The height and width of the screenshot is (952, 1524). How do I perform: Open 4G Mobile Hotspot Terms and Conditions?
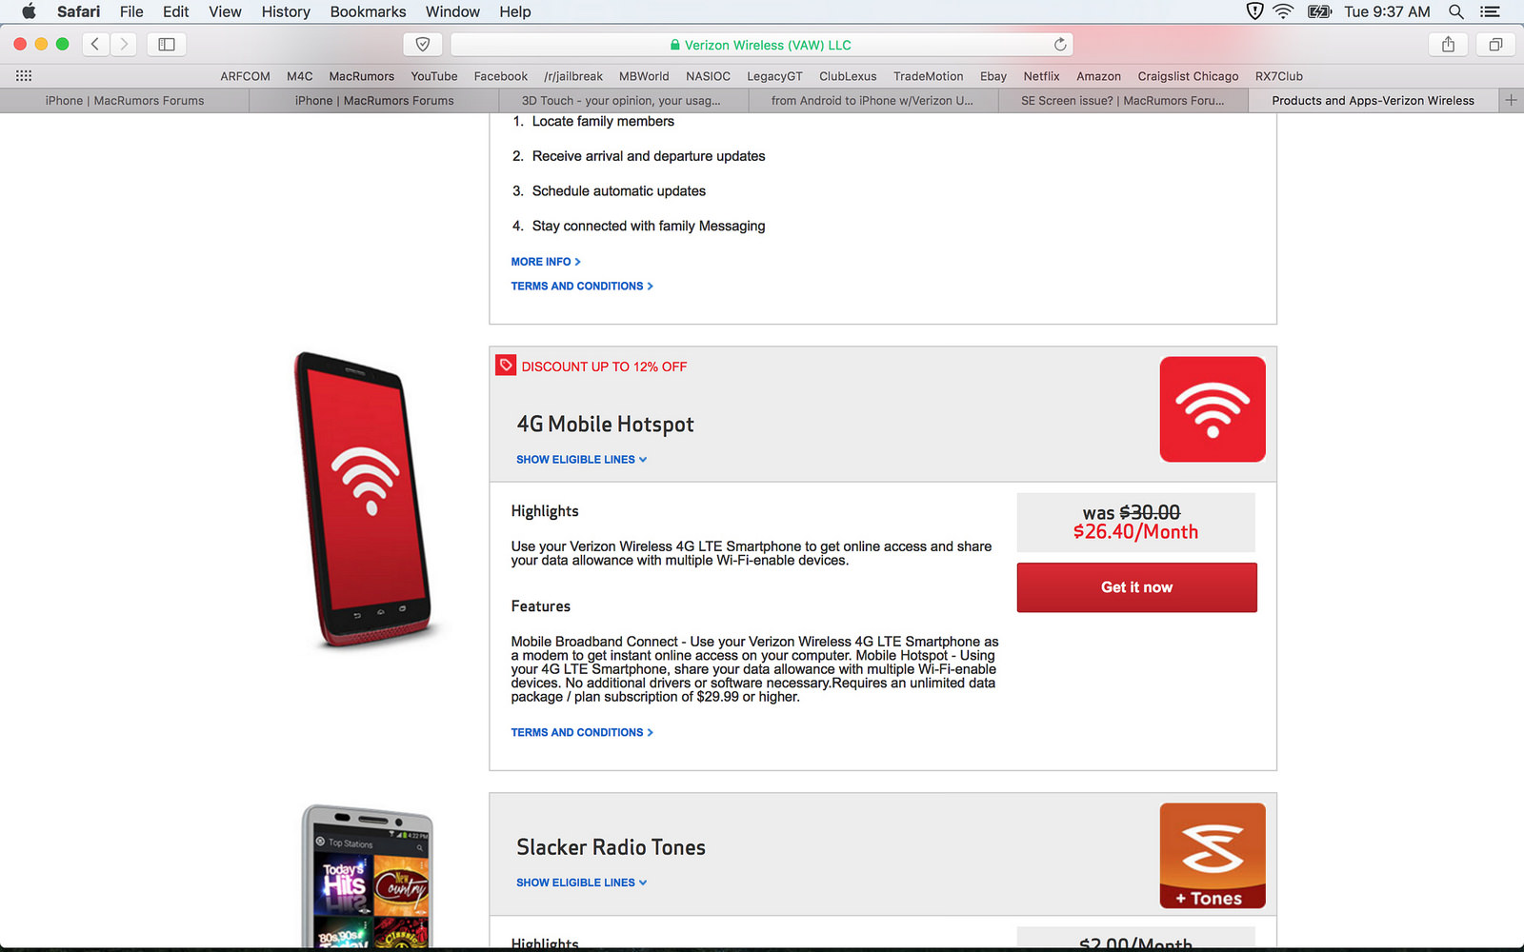tap(582, 732)
